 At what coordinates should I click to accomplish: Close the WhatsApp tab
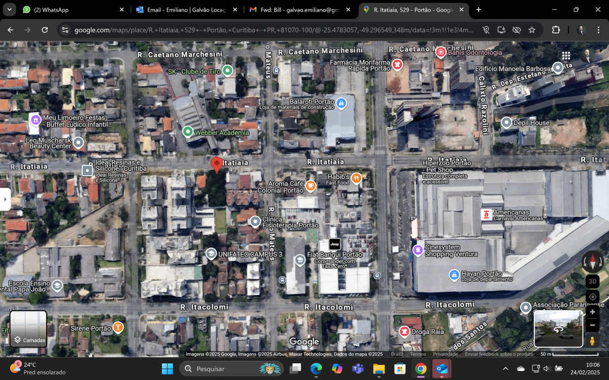(x=121, y=10)
